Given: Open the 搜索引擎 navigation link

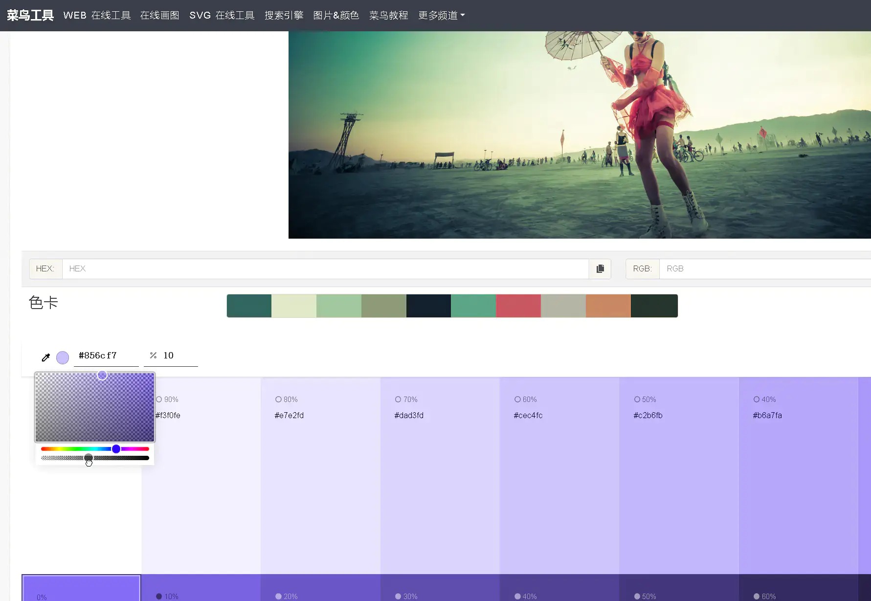Looking at the screenshot, I should coord(284,16).
